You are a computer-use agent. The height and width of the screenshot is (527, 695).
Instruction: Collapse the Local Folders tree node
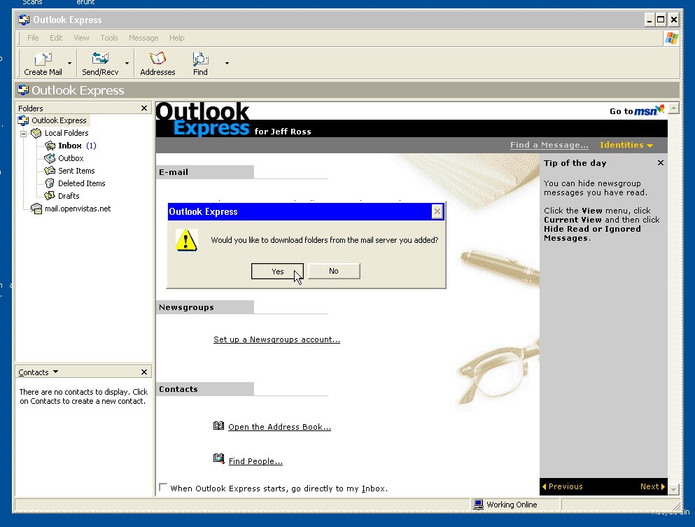24,133
